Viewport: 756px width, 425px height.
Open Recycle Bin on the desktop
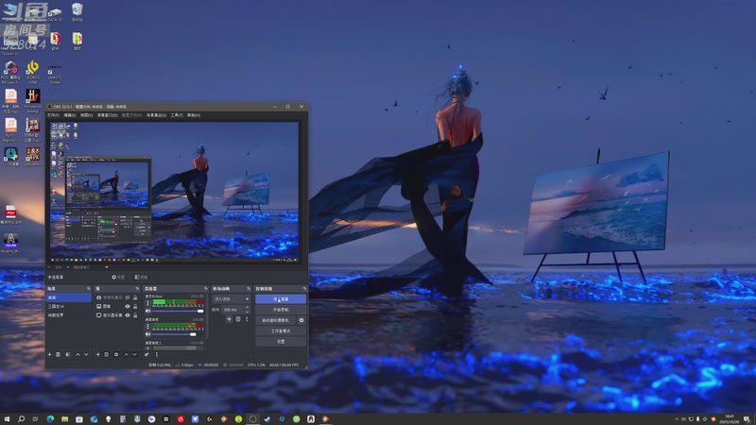pos(77,12)
